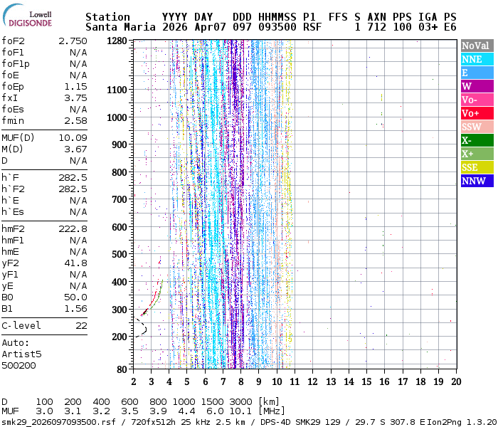Click the Artist5 auto-scaling label
Image resolution: width=498 pixels, height=427 pixels.
tap(21, 354)
